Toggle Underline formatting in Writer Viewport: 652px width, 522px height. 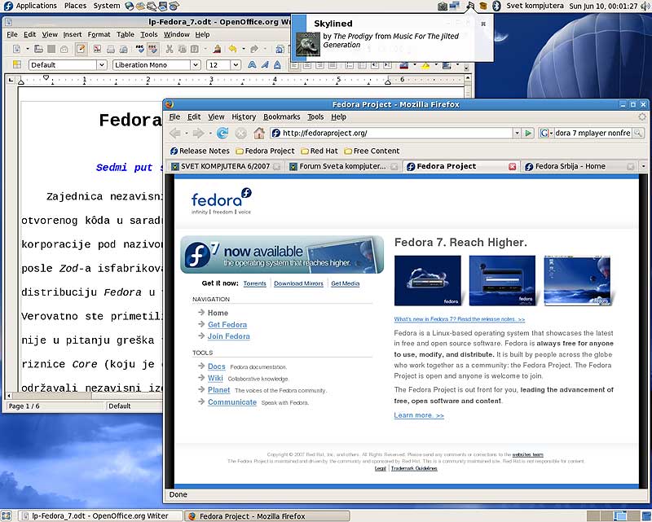pyautogui.click(x=277, y=65)
